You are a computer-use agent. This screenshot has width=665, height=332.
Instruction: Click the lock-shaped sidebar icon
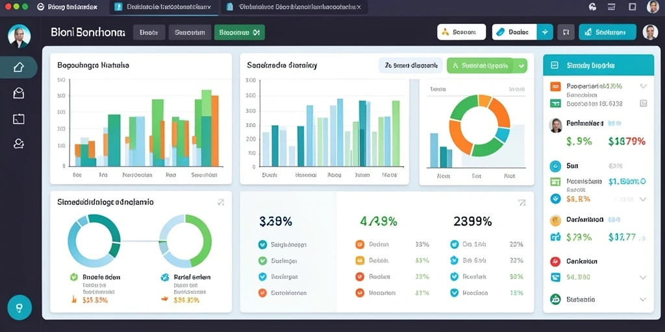pyautogui.click(x=19, y=93)
